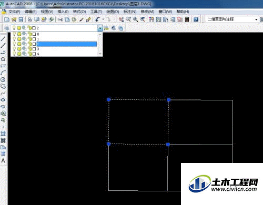
Task: Open the 修改(M) menu
Action: tap(147, 12)
